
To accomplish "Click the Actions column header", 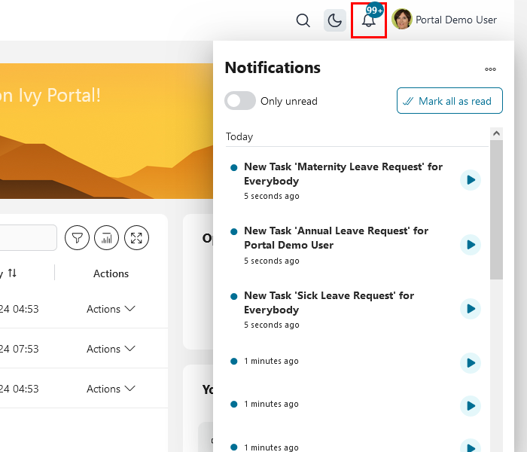I will point(111,273).
